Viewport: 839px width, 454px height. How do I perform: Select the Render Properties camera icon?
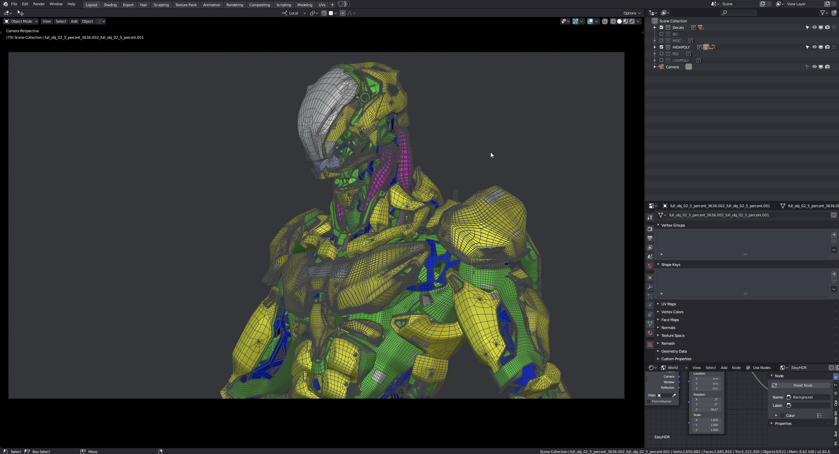(x=650, y=229)
